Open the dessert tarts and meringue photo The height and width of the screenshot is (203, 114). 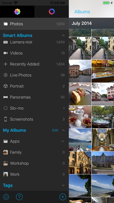(80, 117)
